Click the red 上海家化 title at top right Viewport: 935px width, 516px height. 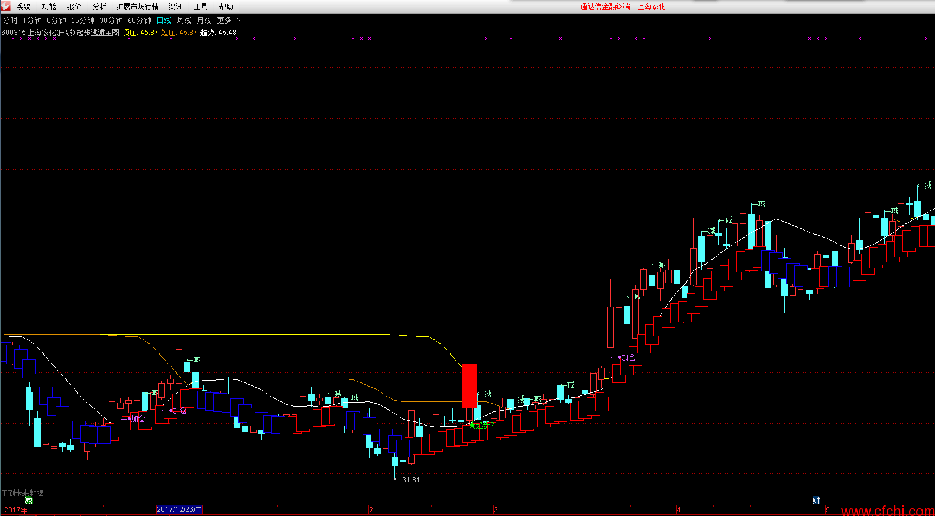click(651, 7)
